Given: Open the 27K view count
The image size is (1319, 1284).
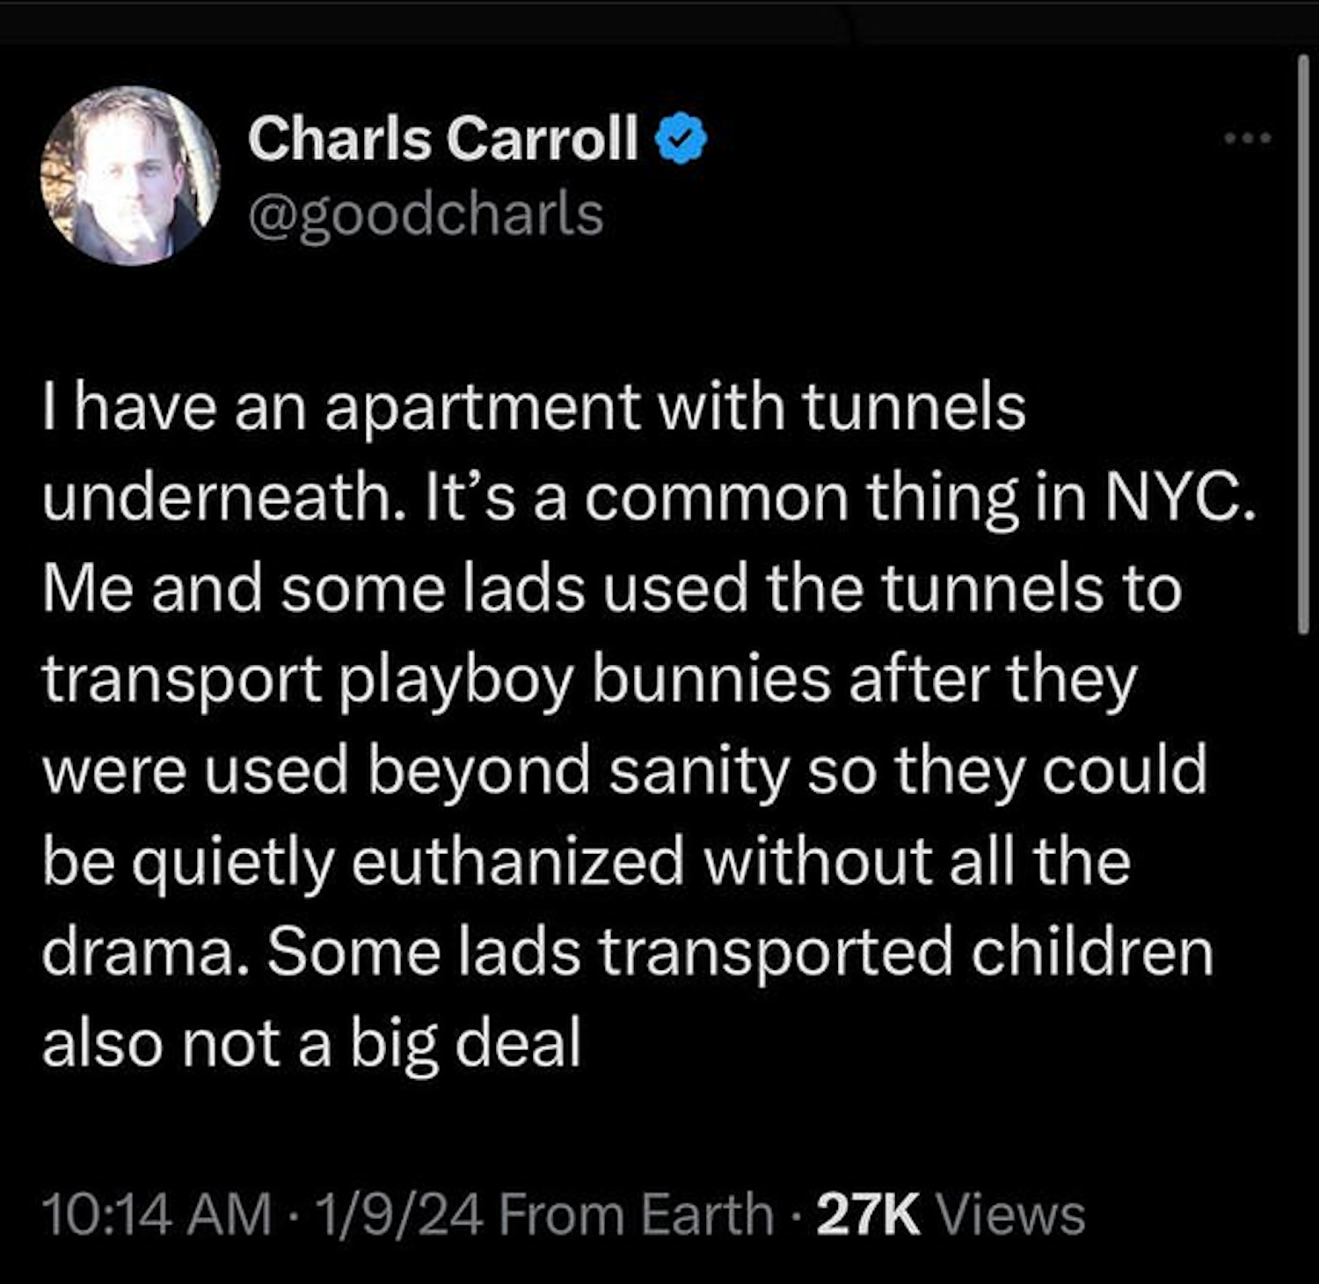Looking at the screenshot, I should point(868,1215).
